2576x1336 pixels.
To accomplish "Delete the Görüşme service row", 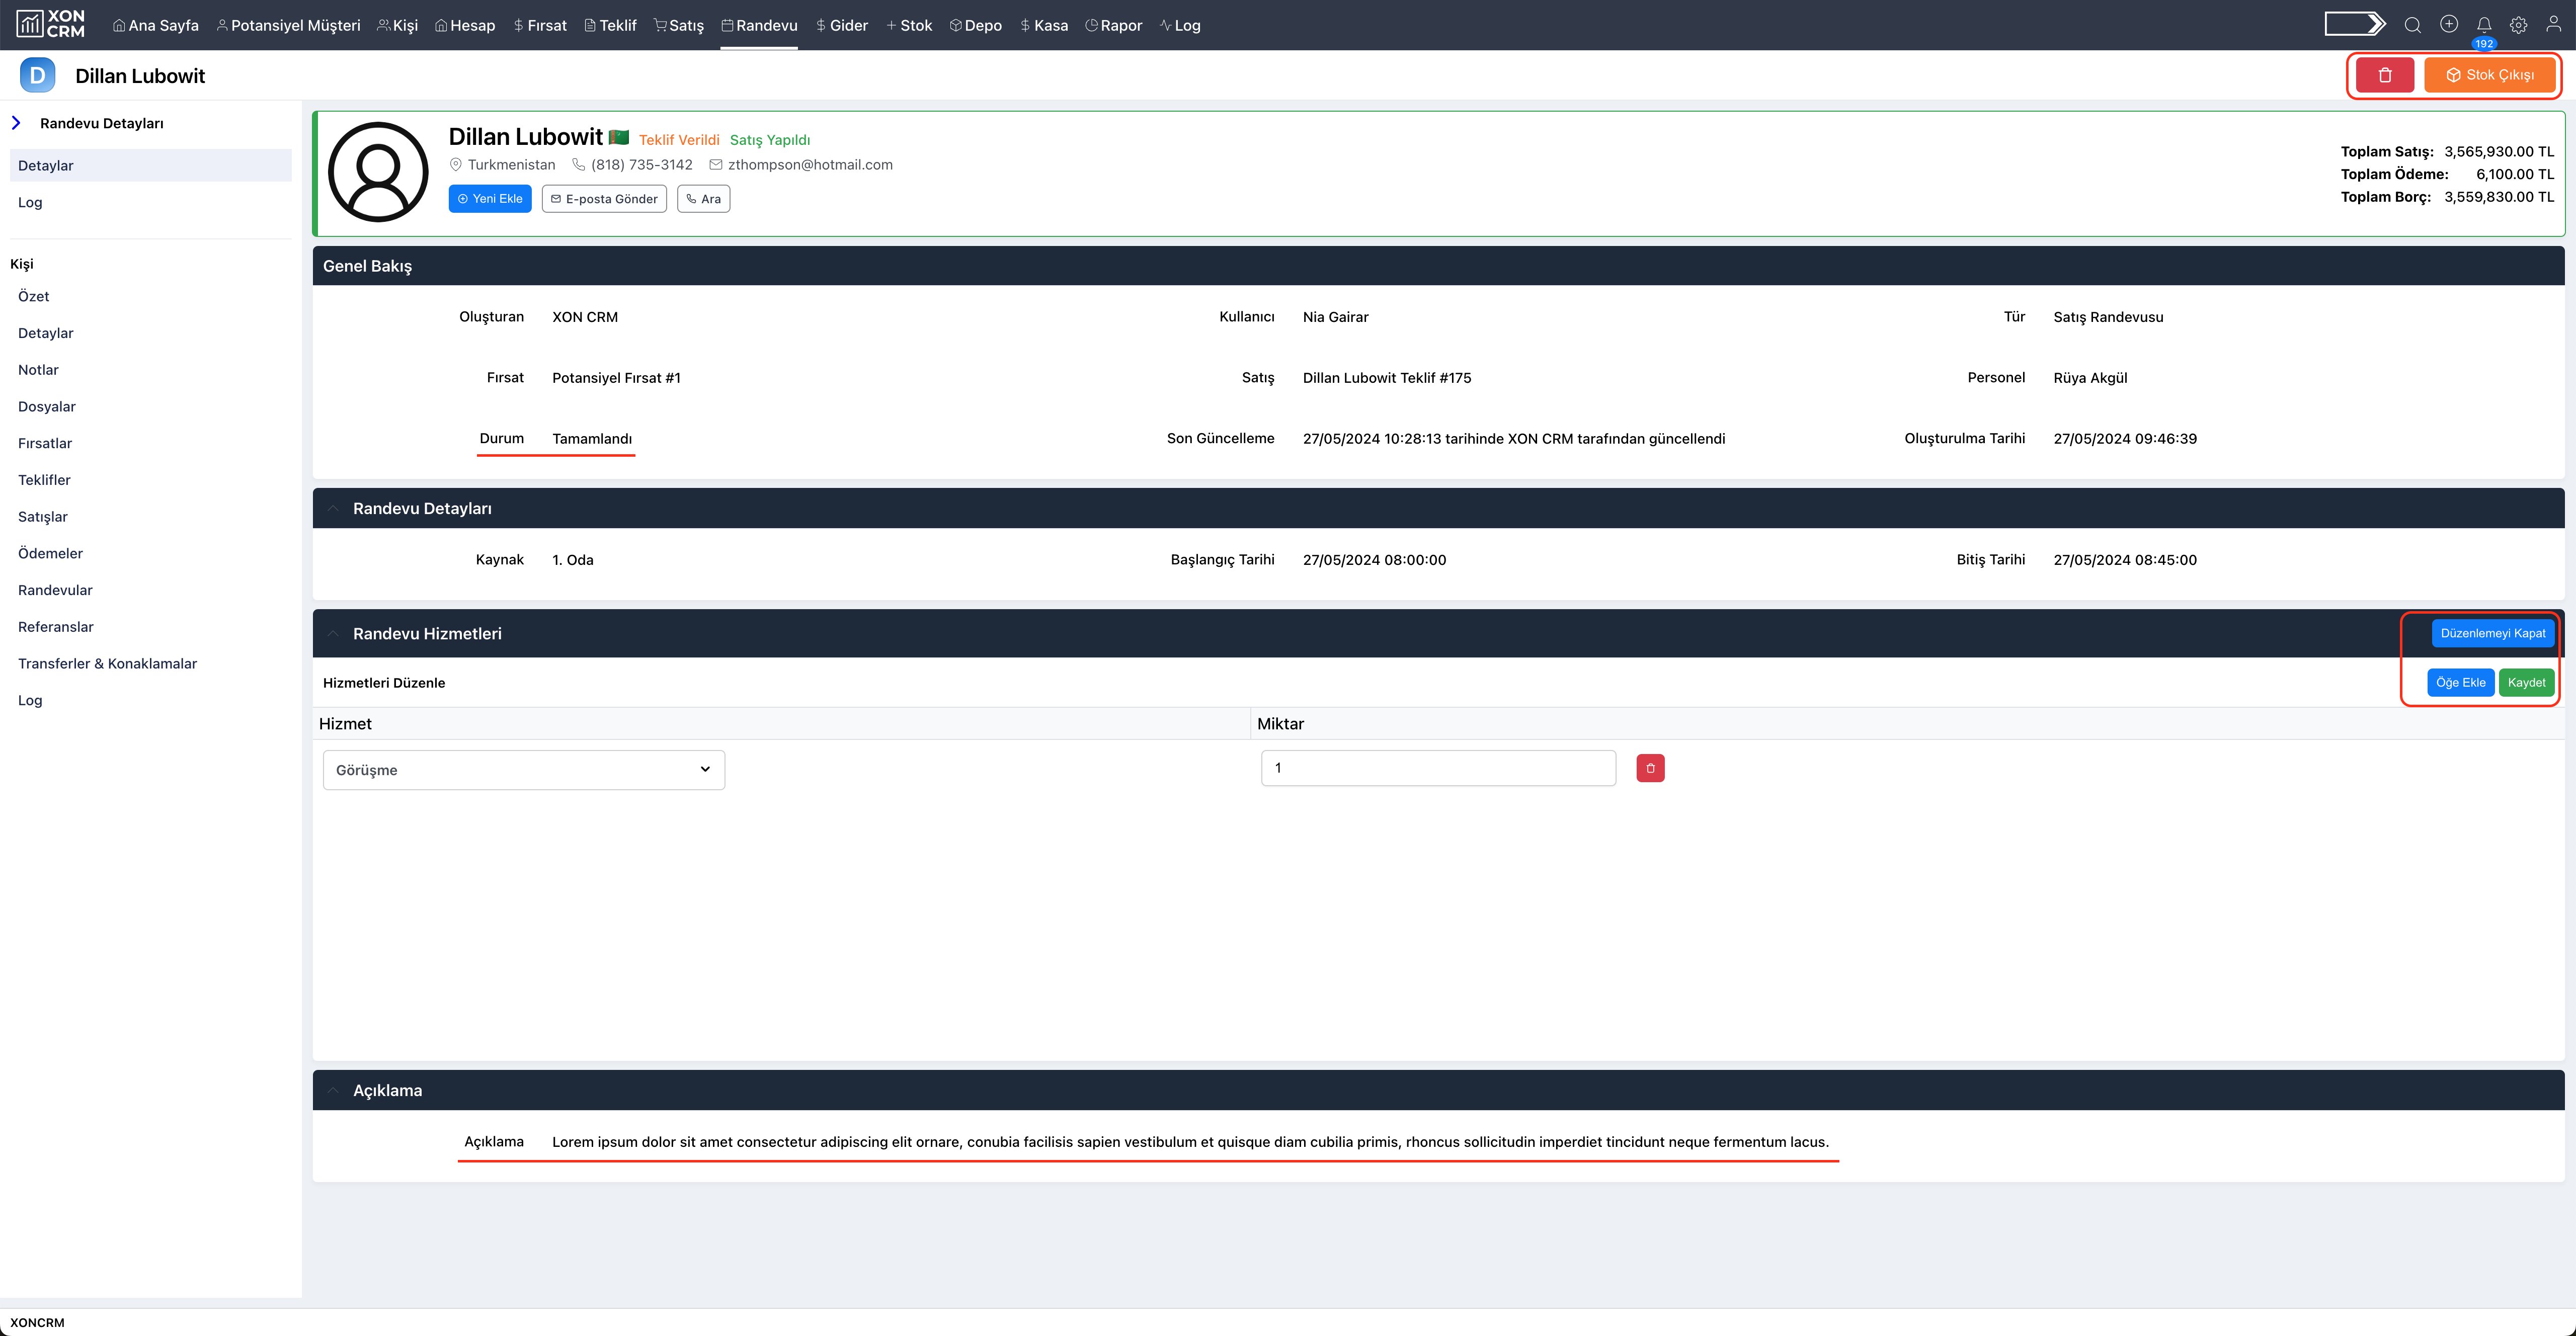I will (1650, 768).
